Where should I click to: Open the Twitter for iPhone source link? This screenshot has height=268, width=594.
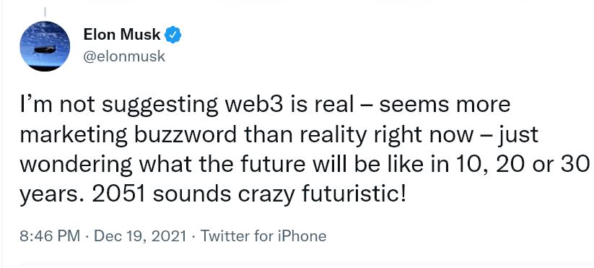click(263, 236)
